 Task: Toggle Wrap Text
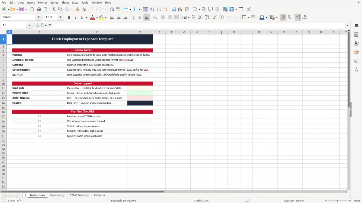155,17
